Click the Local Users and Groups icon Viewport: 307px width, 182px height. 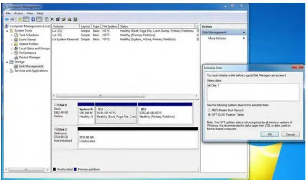click(16, 49)
